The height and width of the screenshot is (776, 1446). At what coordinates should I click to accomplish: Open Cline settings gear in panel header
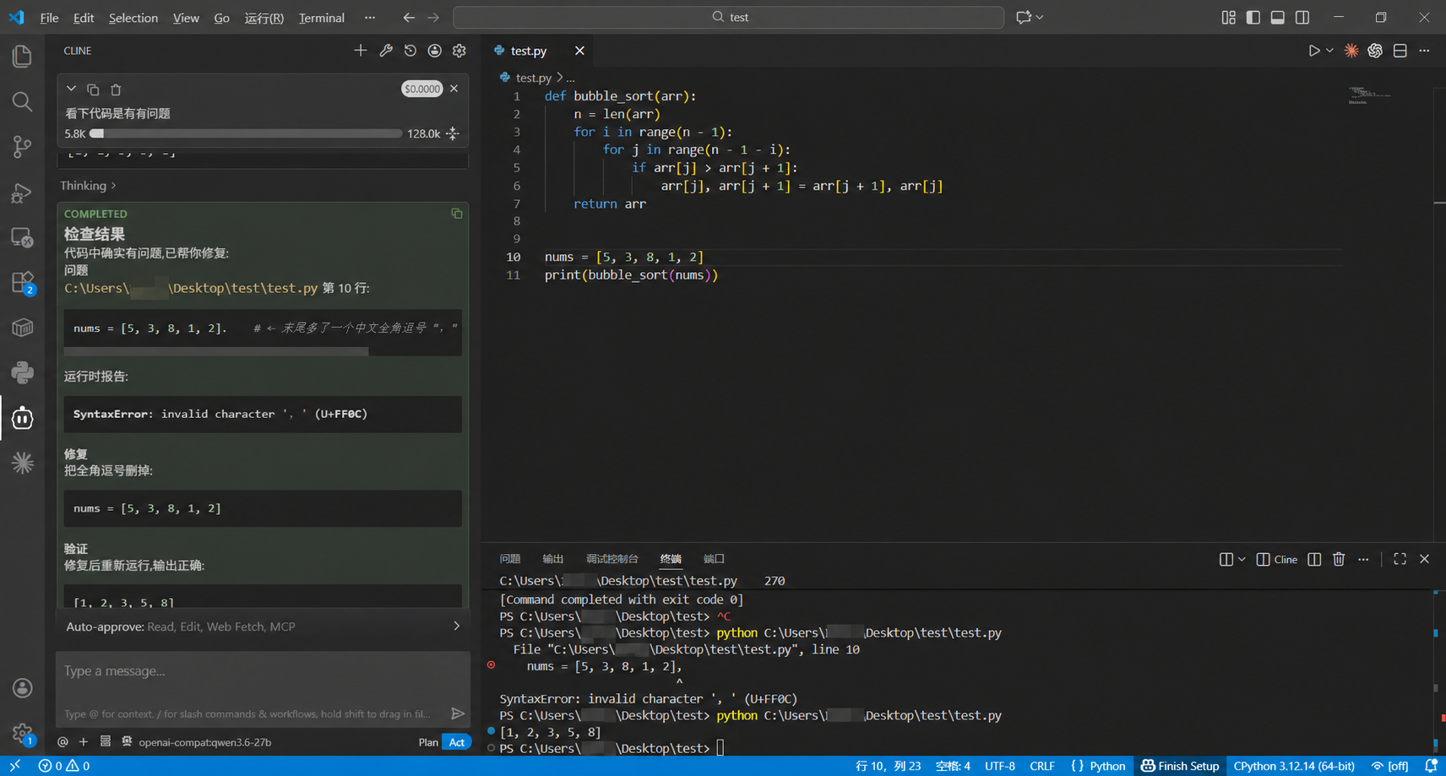pyautogui.click(x=459, y=51)
